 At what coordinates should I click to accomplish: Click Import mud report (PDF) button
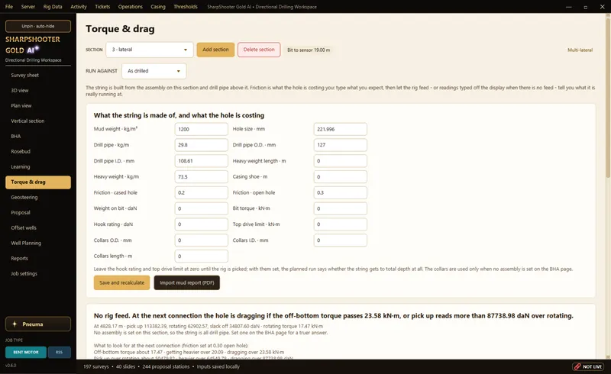click(x=186, y=283)
